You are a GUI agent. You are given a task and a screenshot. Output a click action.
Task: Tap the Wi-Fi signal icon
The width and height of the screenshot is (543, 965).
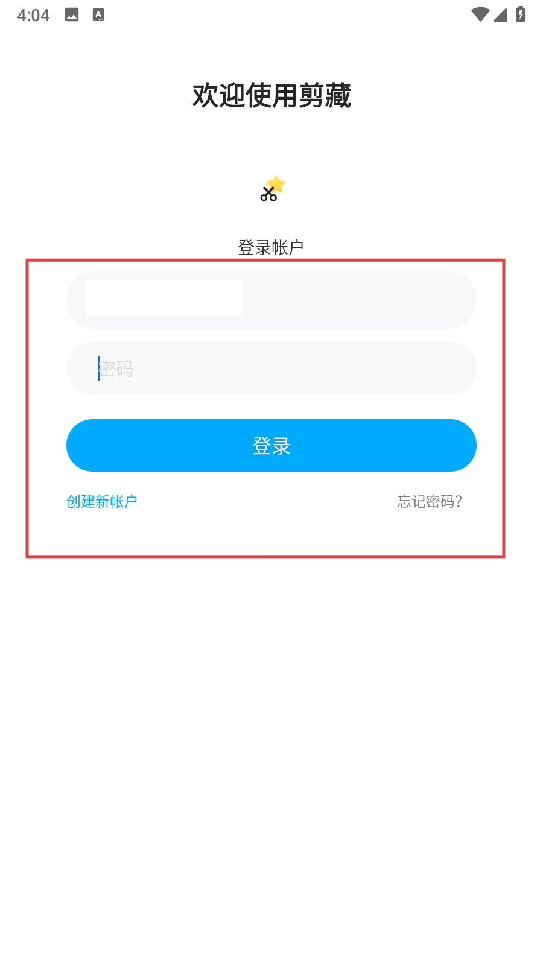coord(480,14)
